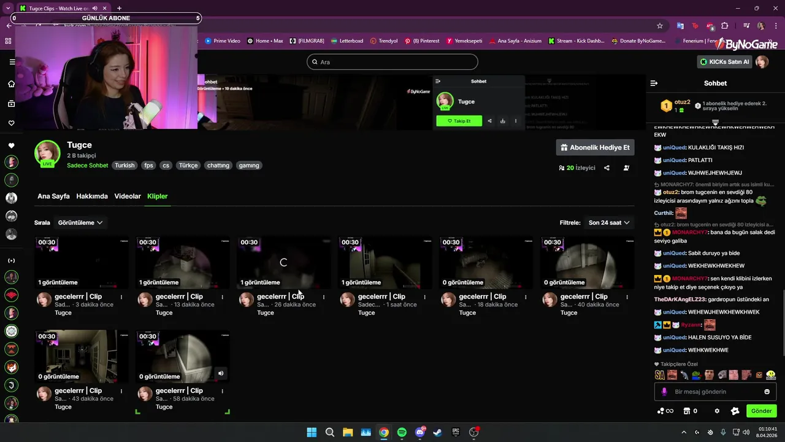Click the Bir mesaj gönderin input
Viewport: 785px width, 442px height.
(716, 392)
